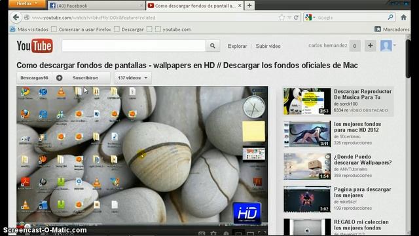Image resolution: width=419 pixels, height=236 pixels.
Task: Close the Como descargar fondos YouTube tab
Action: (x=240, y=5)
